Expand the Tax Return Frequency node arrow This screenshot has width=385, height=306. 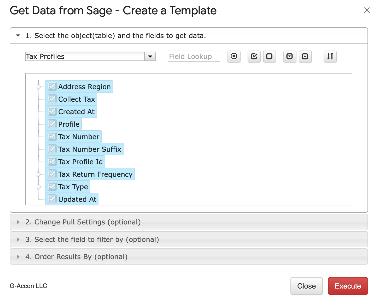39,174
